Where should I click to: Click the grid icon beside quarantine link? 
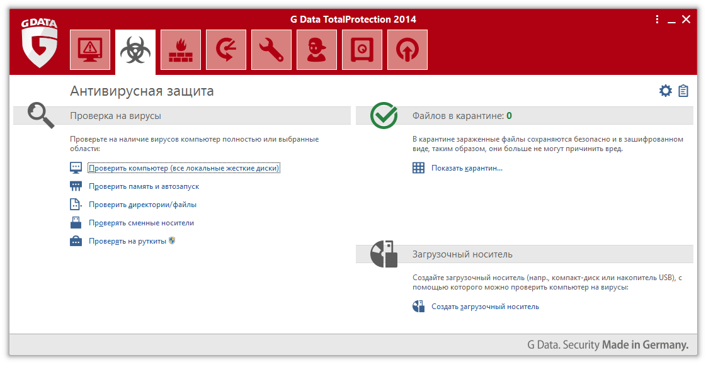[418, 168]
